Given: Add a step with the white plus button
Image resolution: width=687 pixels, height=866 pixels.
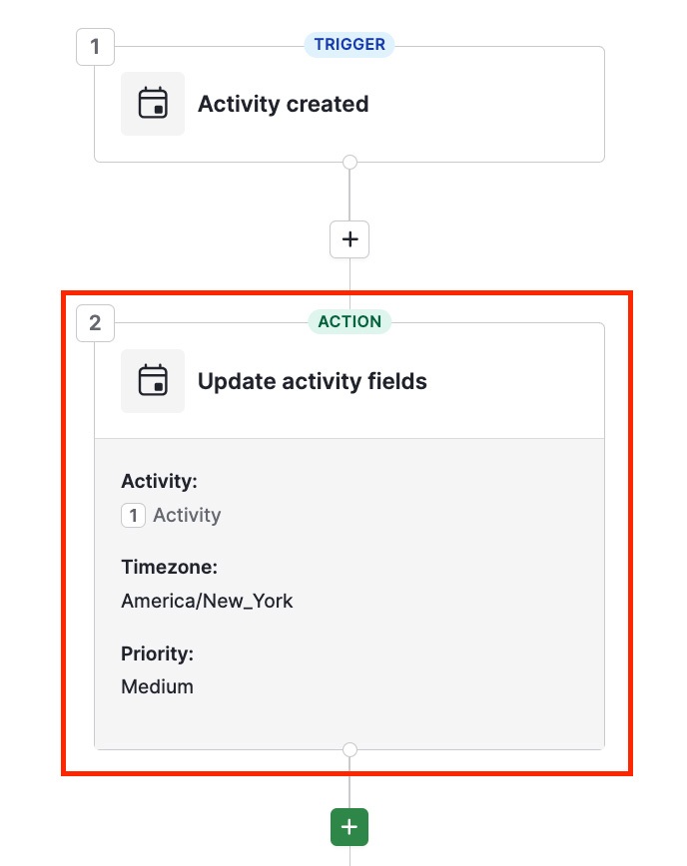Looking at the screenshot, I should point(349,239).
